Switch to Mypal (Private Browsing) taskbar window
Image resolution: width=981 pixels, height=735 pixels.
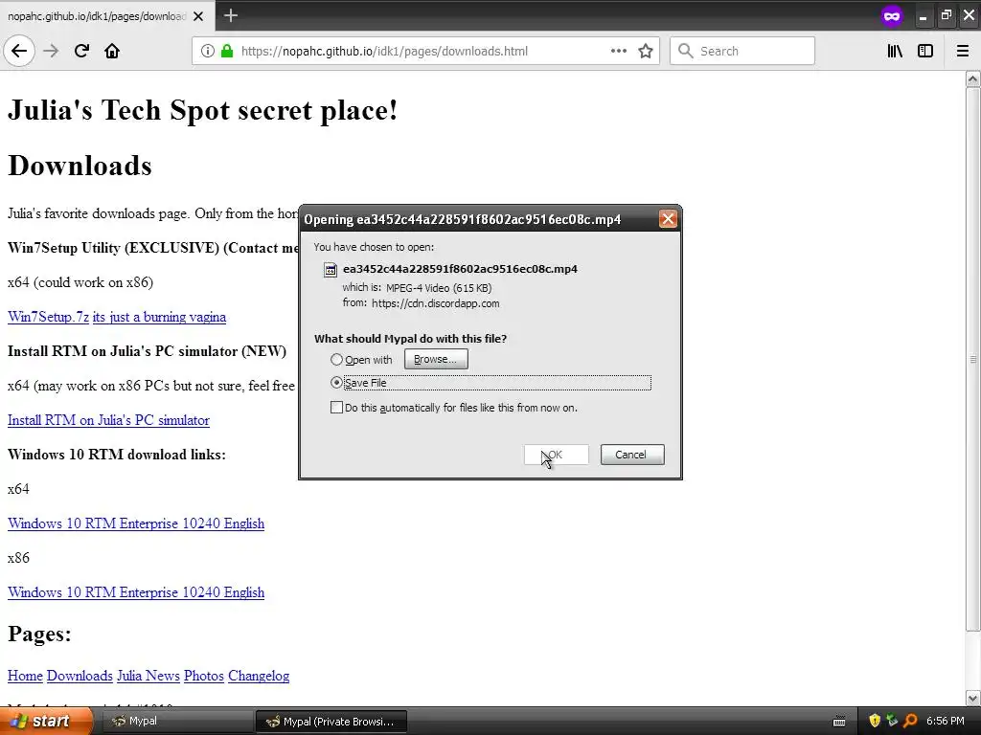pyautogui.click(x=331, y=722)
